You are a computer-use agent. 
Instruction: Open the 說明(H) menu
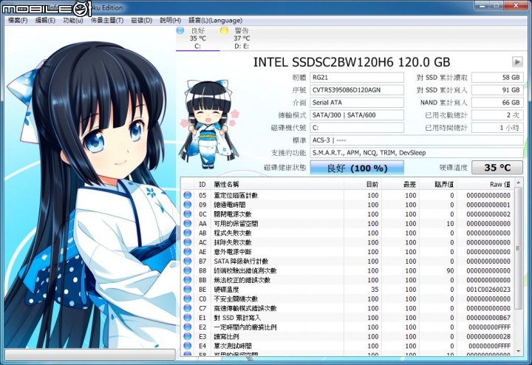[x=171, y=21]
